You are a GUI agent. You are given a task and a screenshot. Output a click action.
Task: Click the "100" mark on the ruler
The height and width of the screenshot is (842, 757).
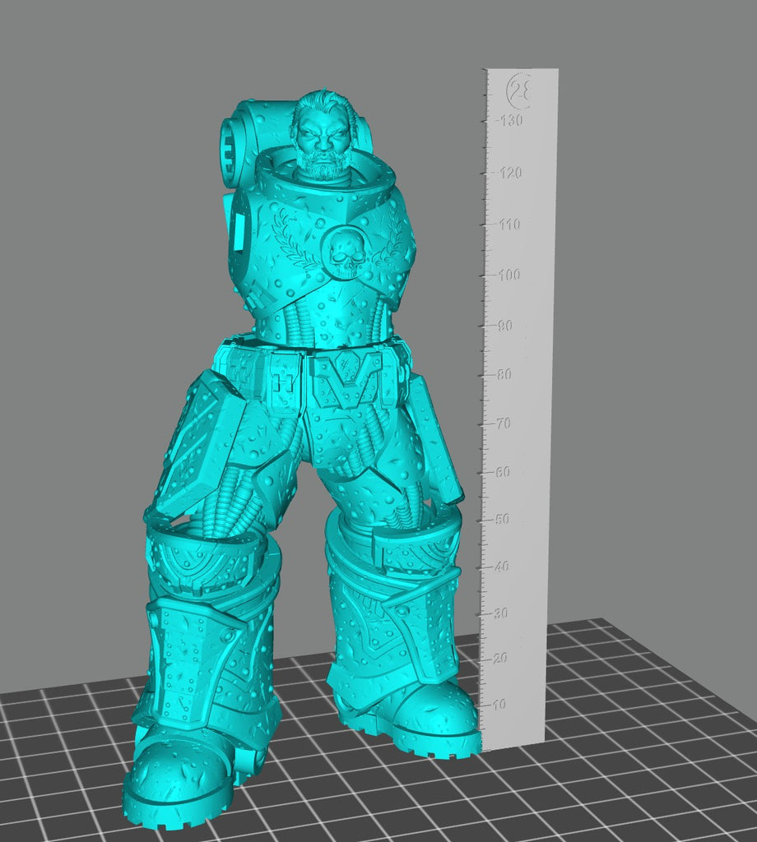coord(509,275)
